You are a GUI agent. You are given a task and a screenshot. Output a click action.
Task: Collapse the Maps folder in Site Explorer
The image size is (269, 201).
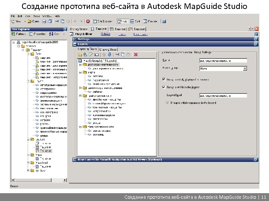pos(28,155)
